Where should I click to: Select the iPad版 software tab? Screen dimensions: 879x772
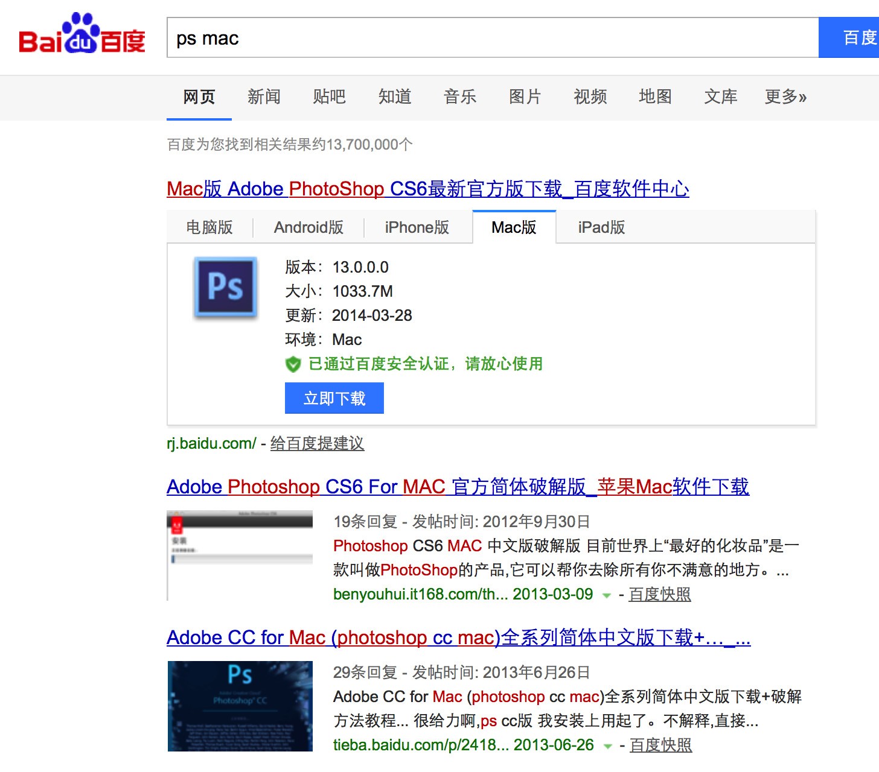click(601, 227)
